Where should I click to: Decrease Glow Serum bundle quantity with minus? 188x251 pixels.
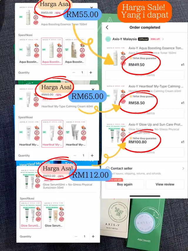[76, 236]
